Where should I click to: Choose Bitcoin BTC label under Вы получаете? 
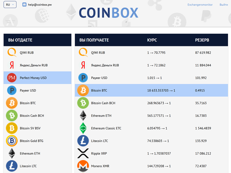click(99, 91)
